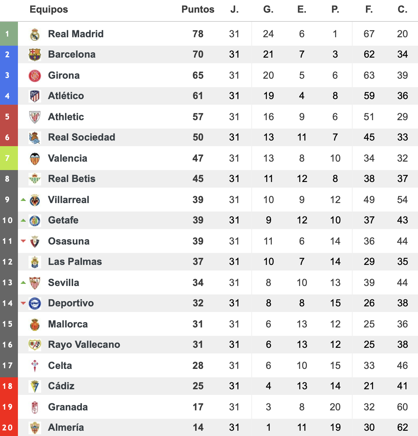The image size is (418, 436).
Task: Click Osasuna's red down arrow indicator
Action: pos(23,241)
